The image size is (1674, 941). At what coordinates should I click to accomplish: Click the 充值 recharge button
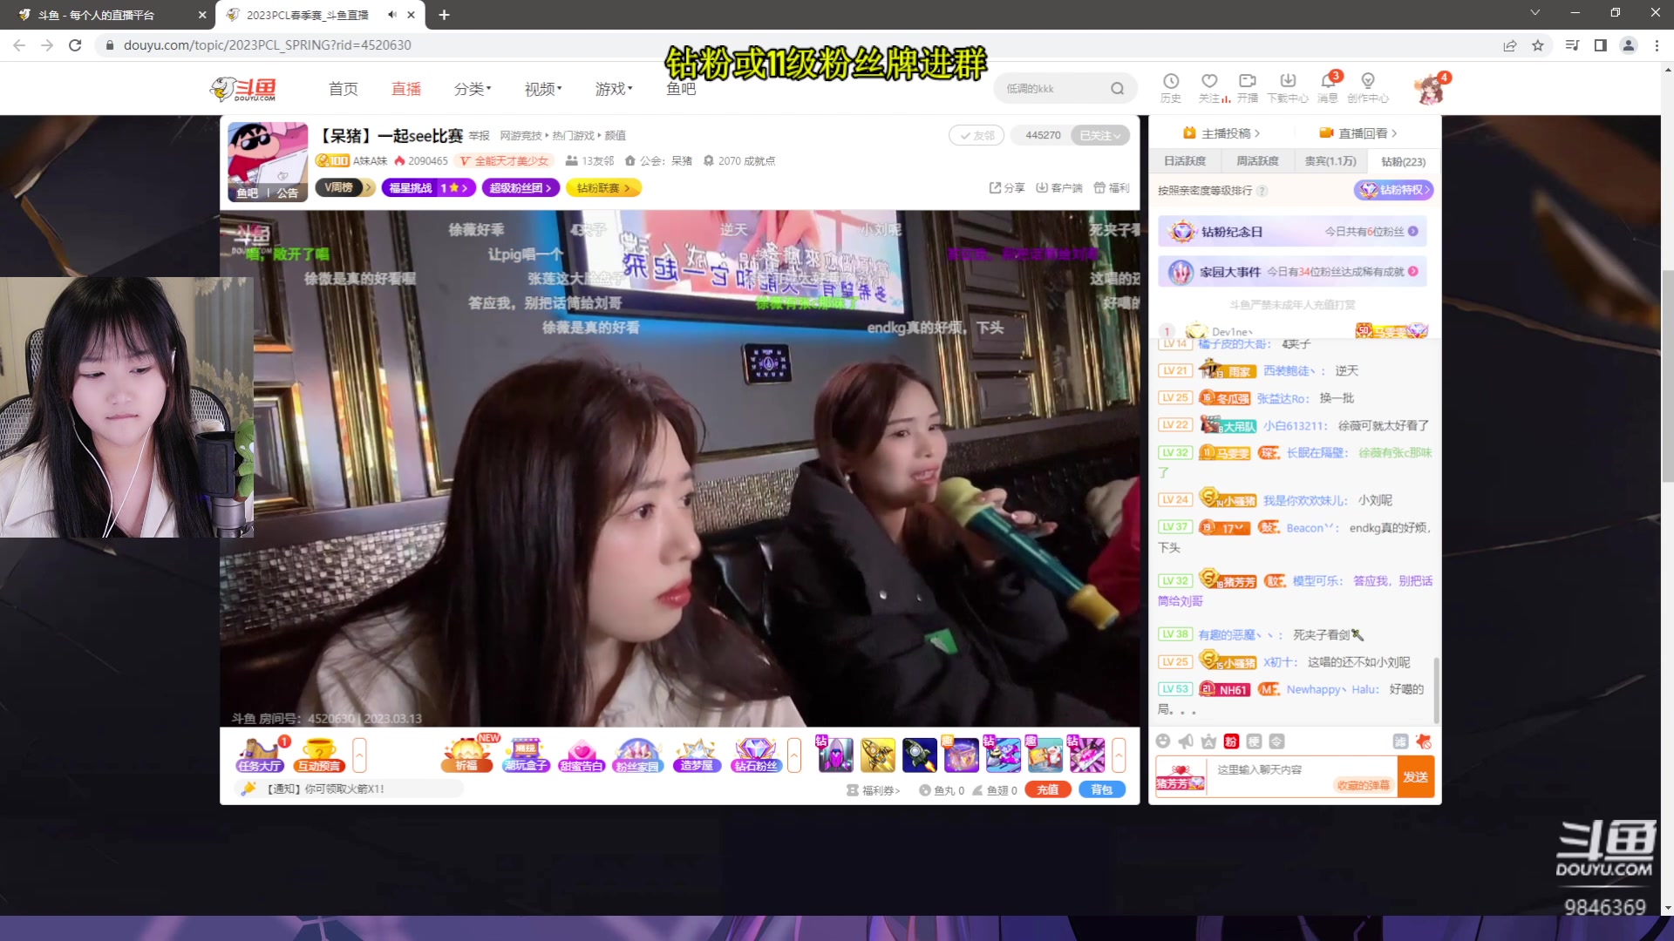1048,790
